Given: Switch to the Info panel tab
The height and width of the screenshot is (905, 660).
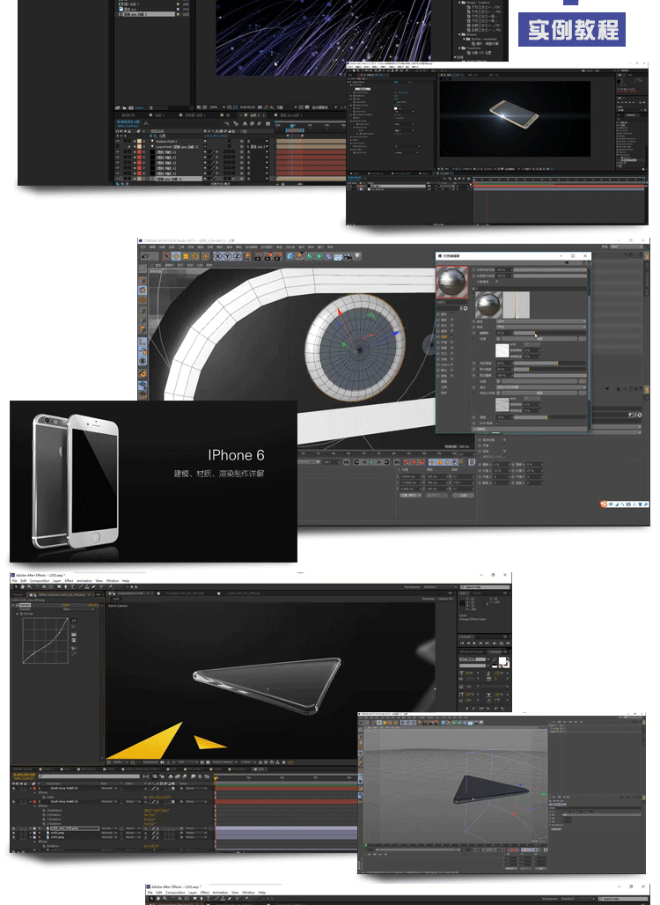Looking at the screenshot, I should pos(463,593).
